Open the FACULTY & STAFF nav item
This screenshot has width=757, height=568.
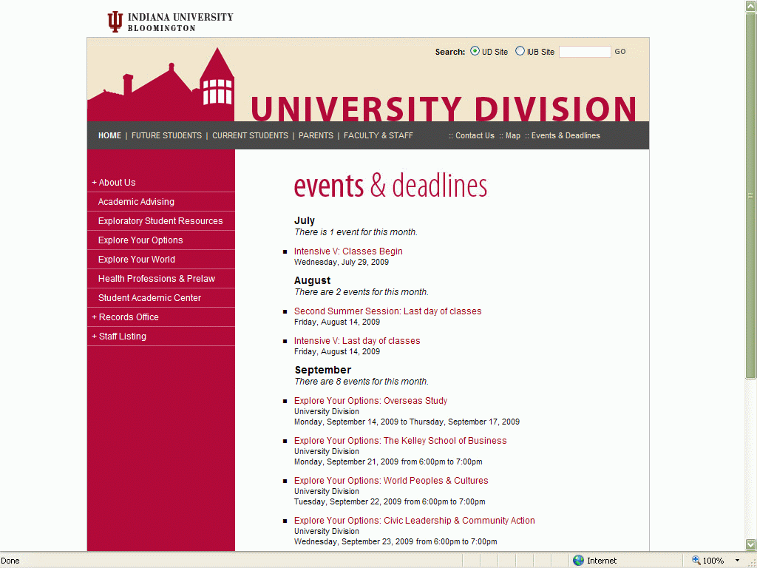[x=378, y=136]
